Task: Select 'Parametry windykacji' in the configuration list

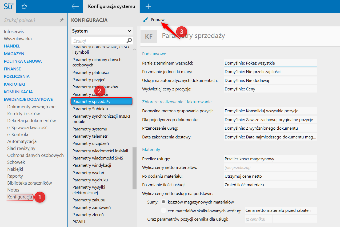Action: click(92, 165)
